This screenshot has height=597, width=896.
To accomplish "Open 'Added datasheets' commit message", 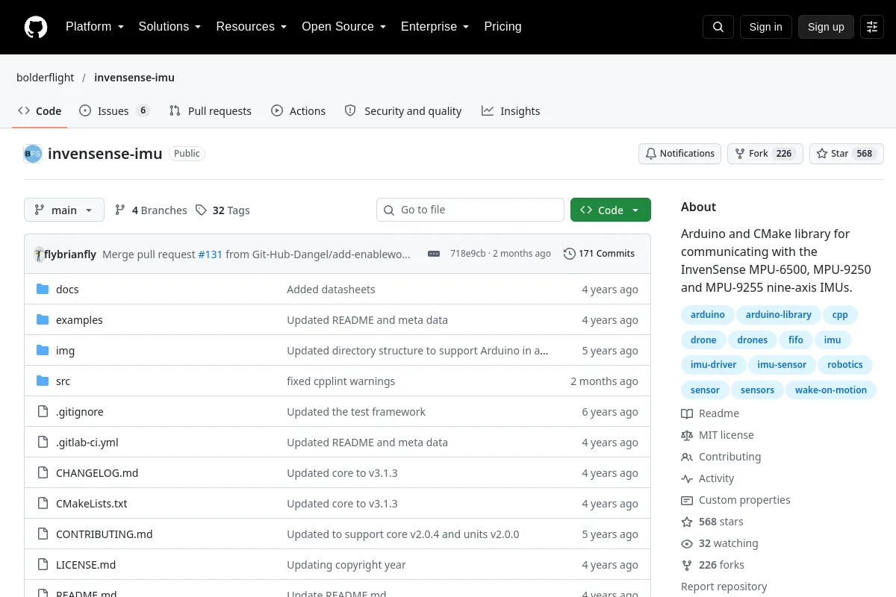I will point(332,290).
